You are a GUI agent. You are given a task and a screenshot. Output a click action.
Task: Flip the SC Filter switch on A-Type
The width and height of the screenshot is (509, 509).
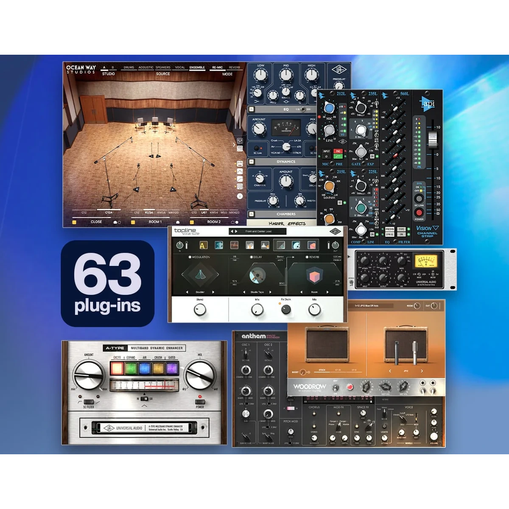coord(89,402)
